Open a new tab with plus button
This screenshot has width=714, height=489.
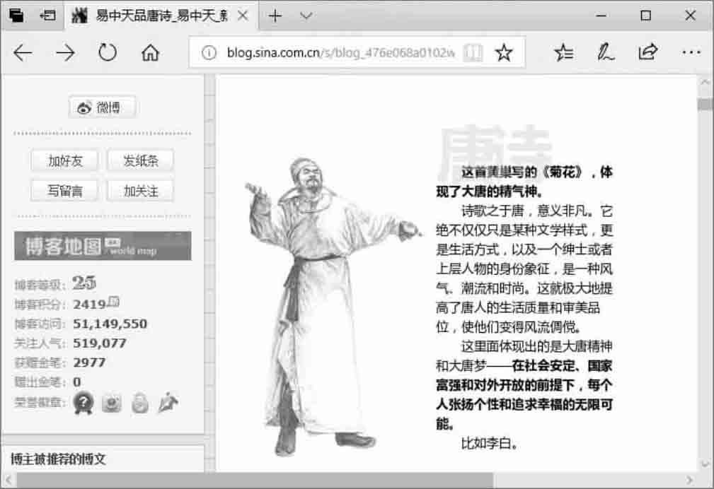click(x=275, y=16)
